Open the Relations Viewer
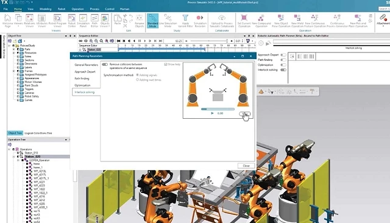Screen dimensions: 390x223 29,21
